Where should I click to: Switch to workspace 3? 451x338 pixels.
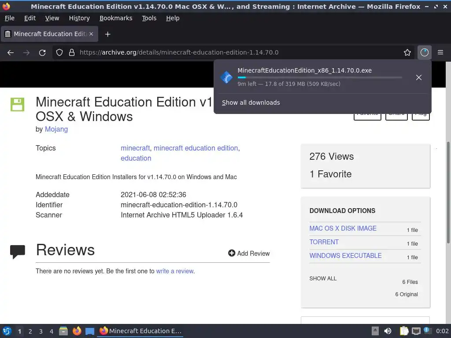[41, 331]
